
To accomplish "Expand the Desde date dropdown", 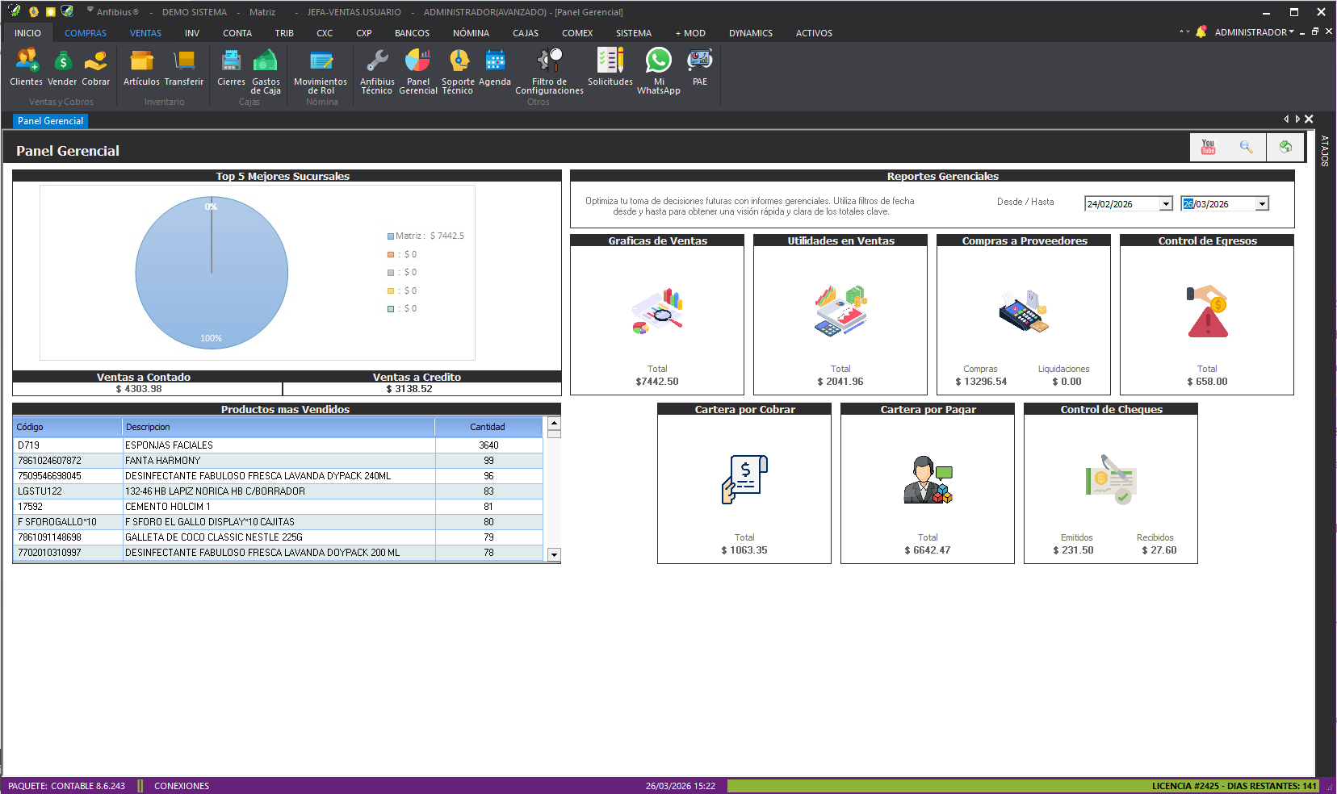I will (1166, 204).
